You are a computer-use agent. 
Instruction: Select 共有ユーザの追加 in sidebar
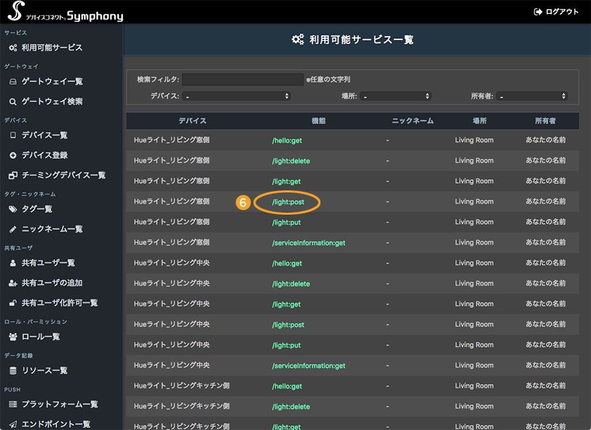(52, 283)
